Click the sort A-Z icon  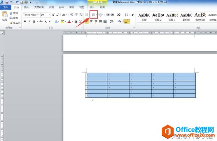tap(126, 15)
